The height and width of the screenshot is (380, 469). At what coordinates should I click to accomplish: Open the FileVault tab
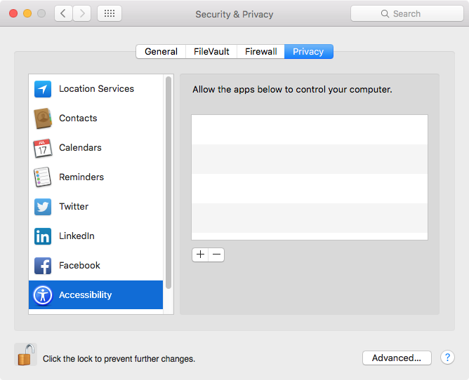click(x=211, y=51)
